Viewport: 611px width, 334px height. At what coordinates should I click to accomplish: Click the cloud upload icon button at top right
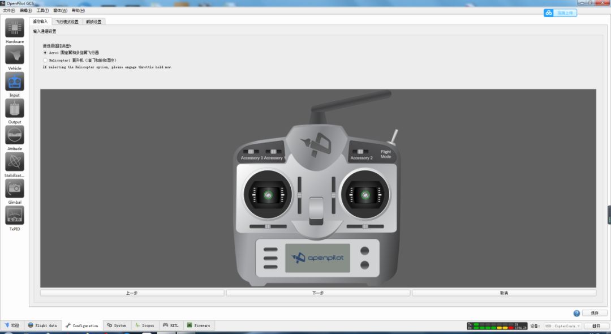click(560, 13)
